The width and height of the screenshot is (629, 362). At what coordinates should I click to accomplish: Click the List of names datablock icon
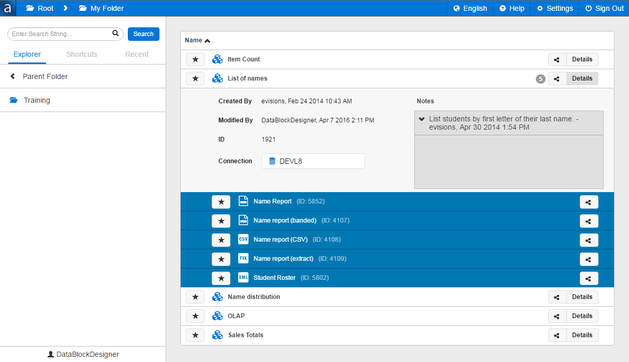pos(217,78)
